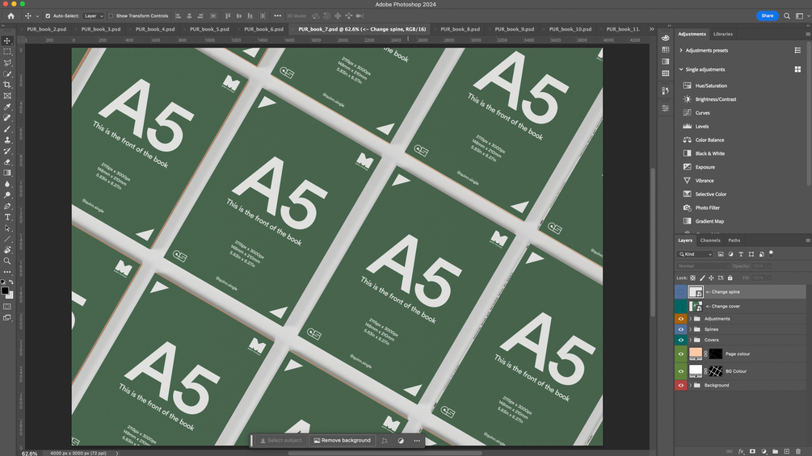This screenshot has height=456, width=812.
Task: Show the '<- Change spine' layer
Action: pos(680,291)
